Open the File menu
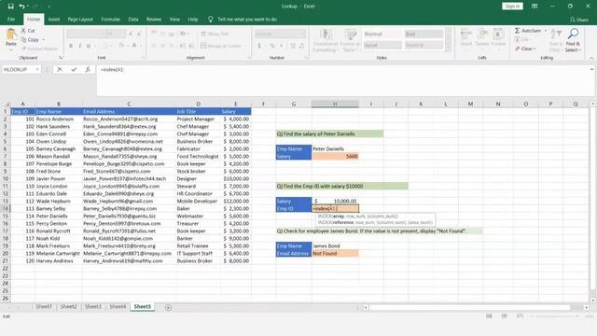This screenshot has width=597, height=336. [x=11, y=19]
